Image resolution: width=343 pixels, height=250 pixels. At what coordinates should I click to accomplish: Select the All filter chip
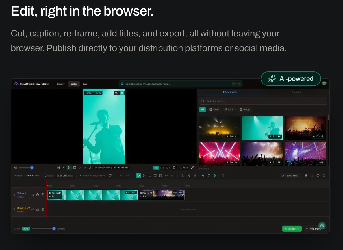point(202,109)
